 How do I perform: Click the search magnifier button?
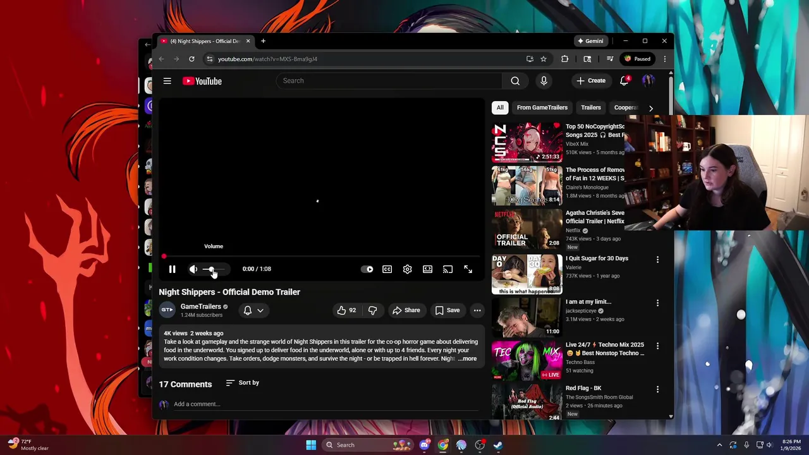[515, 81]
